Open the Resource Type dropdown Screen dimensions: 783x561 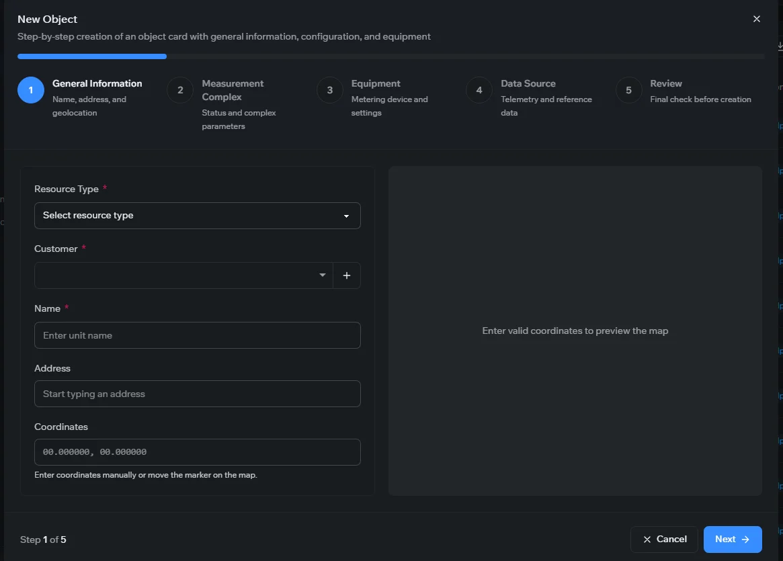[197, 216]
